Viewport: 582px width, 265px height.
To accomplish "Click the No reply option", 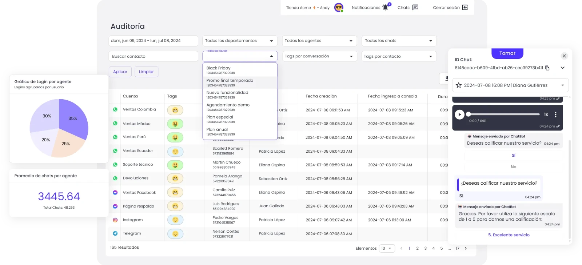I will click(x=513, y=167).
